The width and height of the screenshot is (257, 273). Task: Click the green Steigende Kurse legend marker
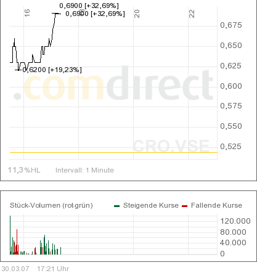pos(116,206)
